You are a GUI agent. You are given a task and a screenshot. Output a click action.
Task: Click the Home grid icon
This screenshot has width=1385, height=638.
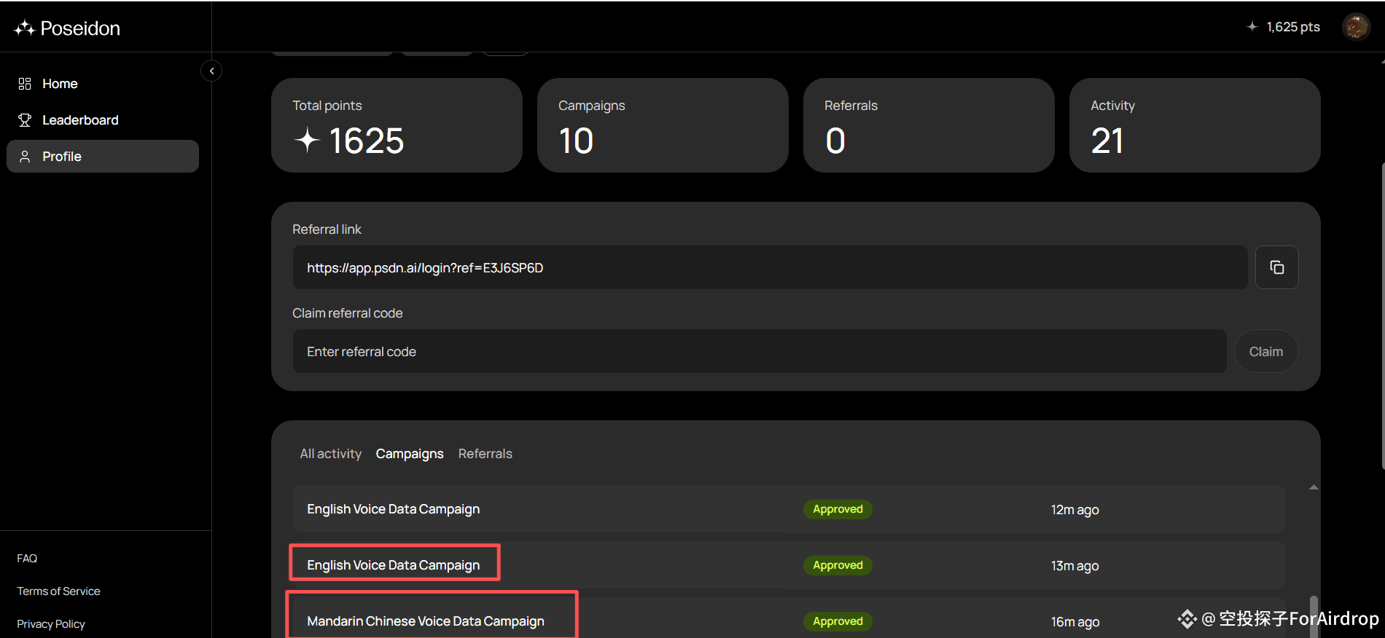[x=25, y=84]
